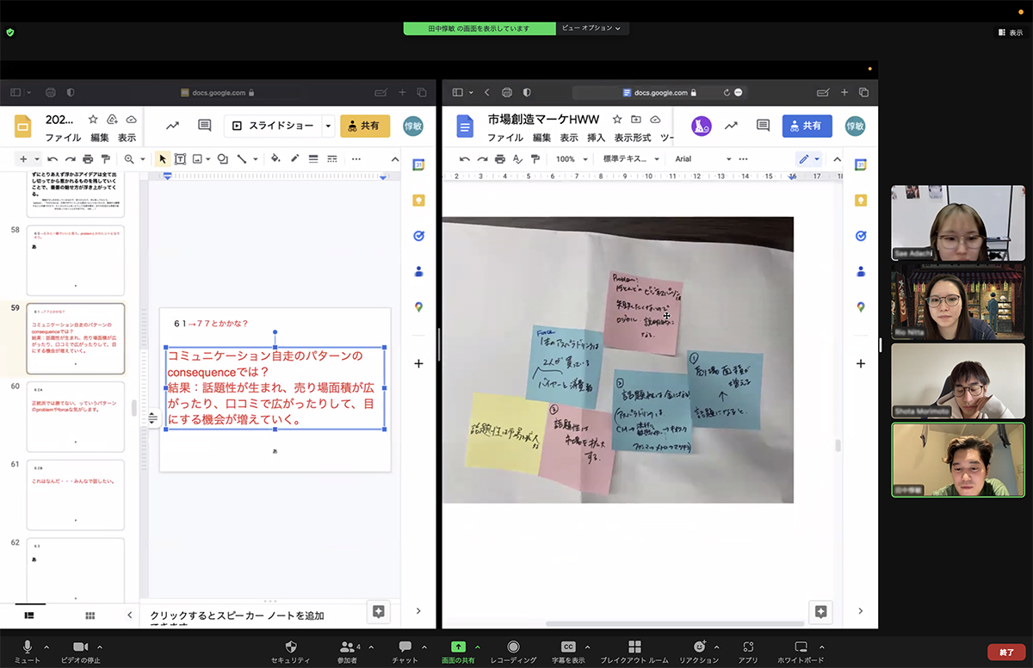Open the 挿入 menu in Docs
The height and width of the screenshot is (668, 1033).
pyautogui.click(x=596, y=138)
